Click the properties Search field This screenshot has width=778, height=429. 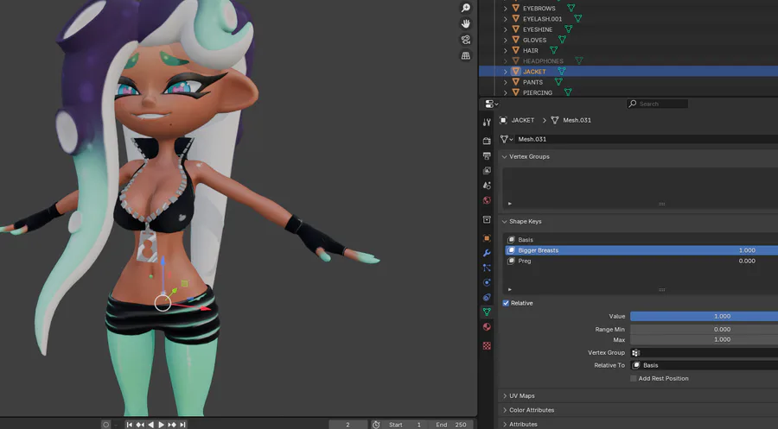coord(658,104)
